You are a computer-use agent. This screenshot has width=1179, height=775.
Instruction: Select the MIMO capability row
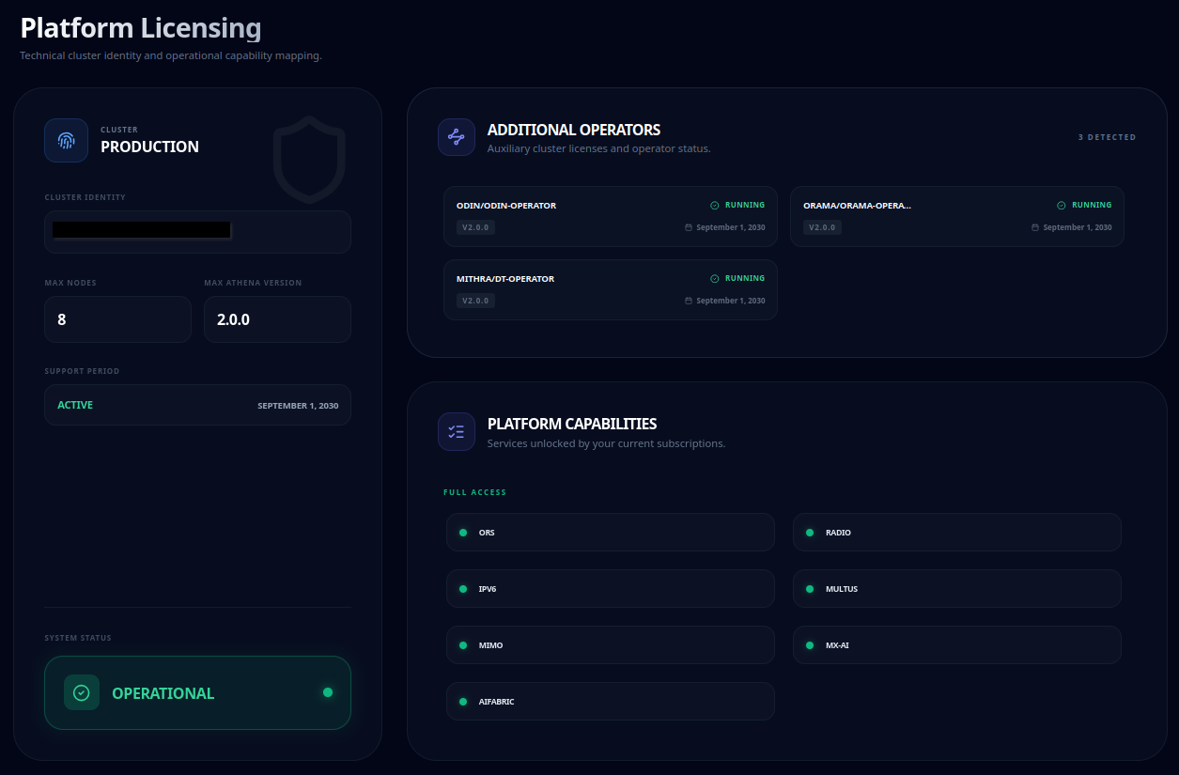(x=611, y=644)
